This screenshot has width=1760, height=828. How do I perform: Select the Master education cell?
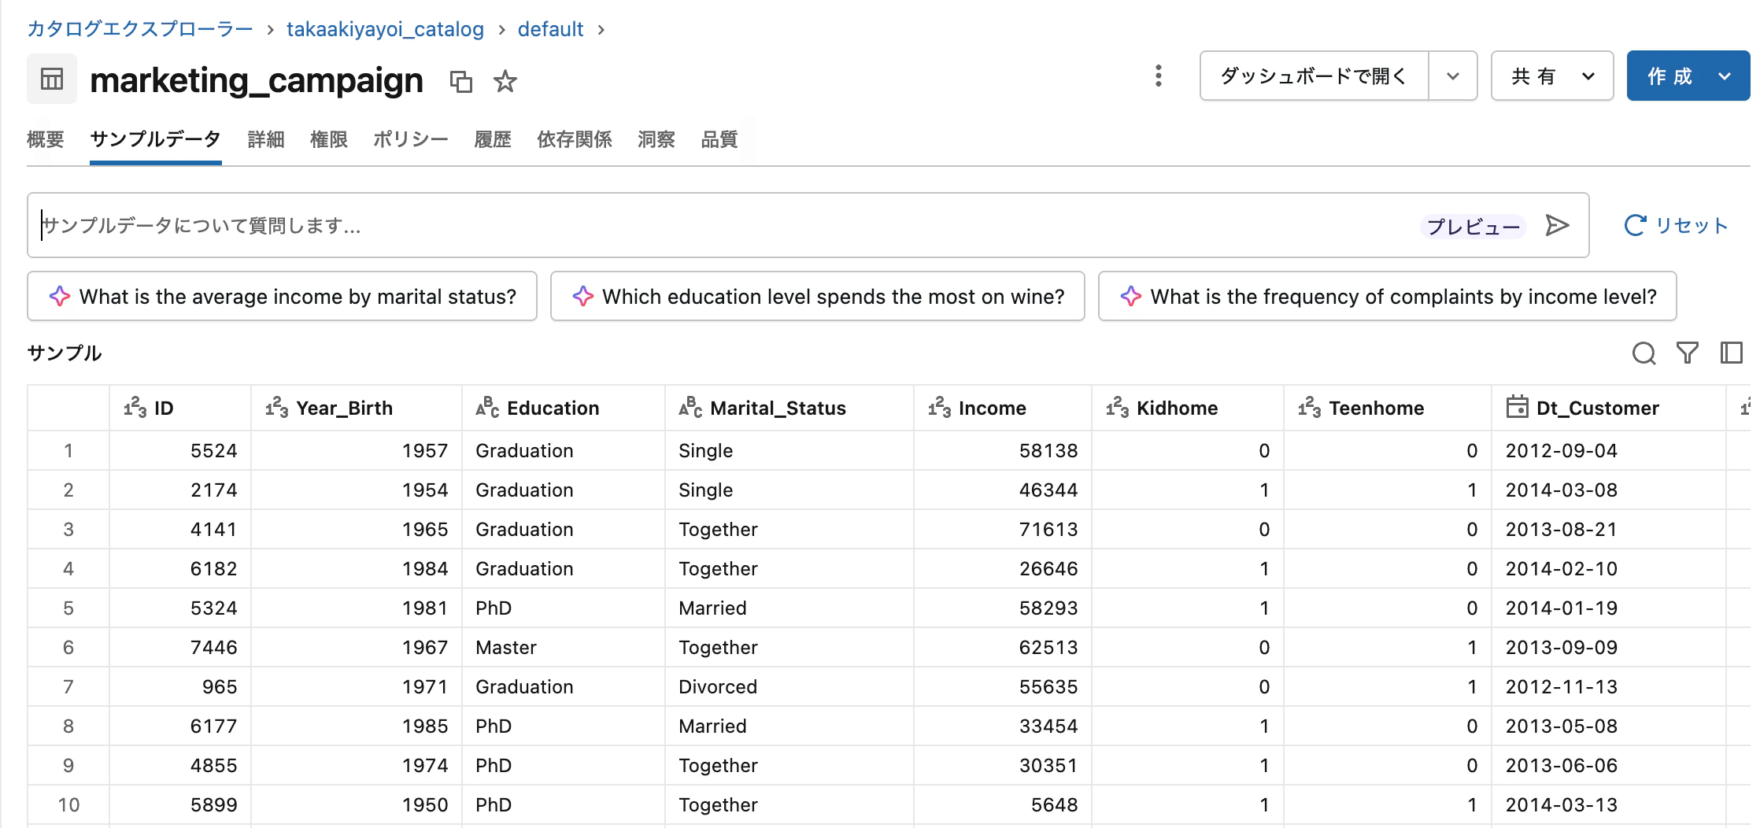pyautogui.click(x=564, y=647)
